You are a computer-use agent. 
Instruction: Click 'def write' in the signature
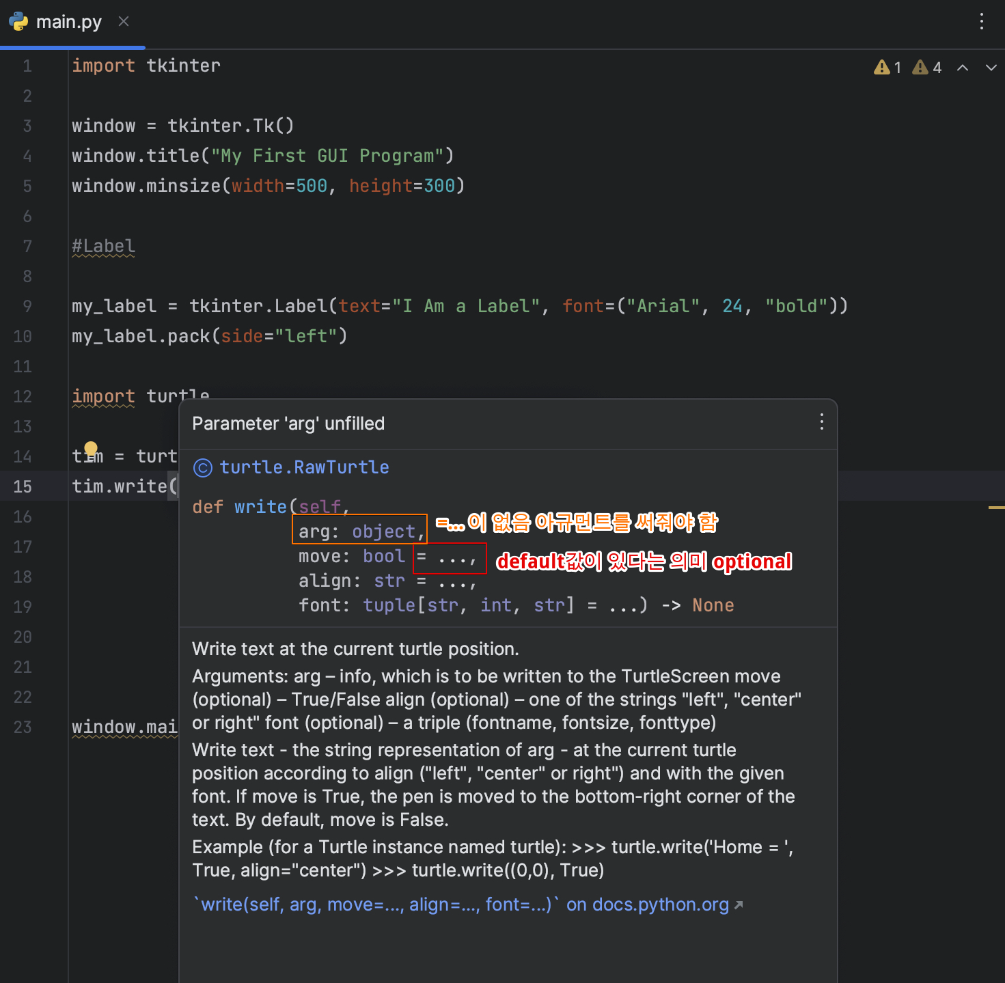(239, 507)
